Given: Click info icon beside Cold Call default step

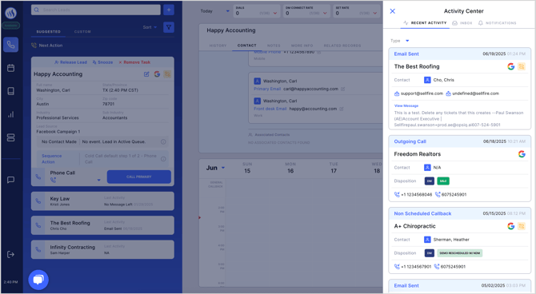Looking at the screenshot, I should coord(163,159).
